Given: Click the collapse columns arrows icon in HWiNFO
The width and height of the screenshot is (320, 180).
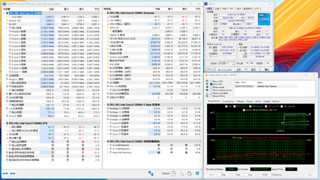Looking at the screenshot, I should click(13, 173).
